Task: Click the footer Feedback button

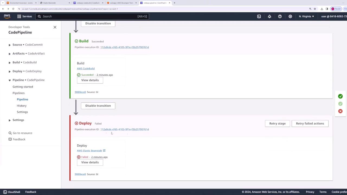Action: [31, 192]
